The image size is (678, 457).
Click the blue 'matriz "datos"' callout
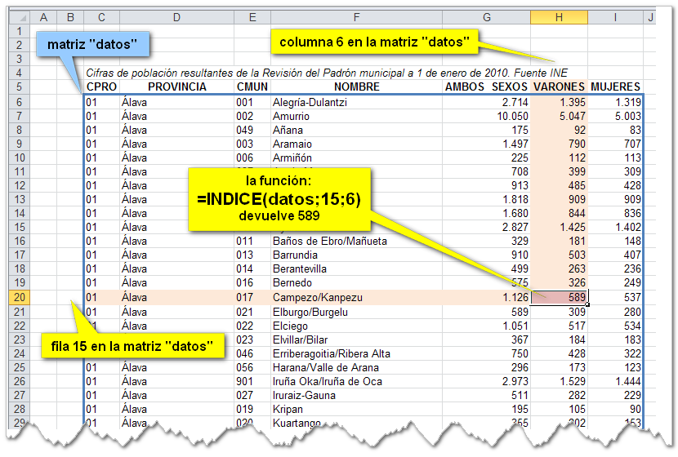click(90, 44)
